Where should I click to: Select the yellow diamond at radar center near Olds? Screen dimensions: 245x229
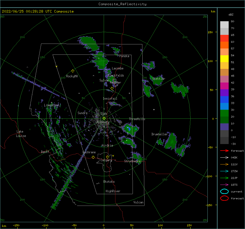click(x=104, y=118)
